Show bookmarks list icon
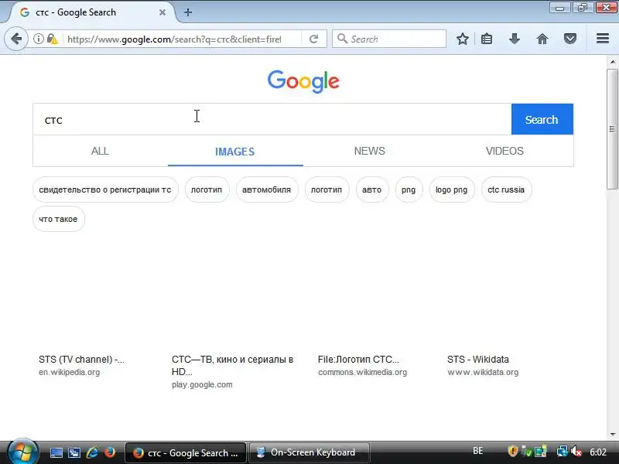 point(487,39)
